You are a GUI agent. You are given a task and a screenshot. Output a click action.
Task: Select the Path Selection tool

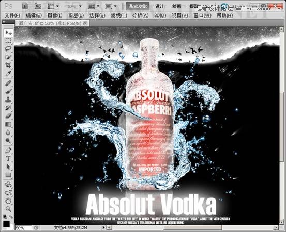pos(8,167)
